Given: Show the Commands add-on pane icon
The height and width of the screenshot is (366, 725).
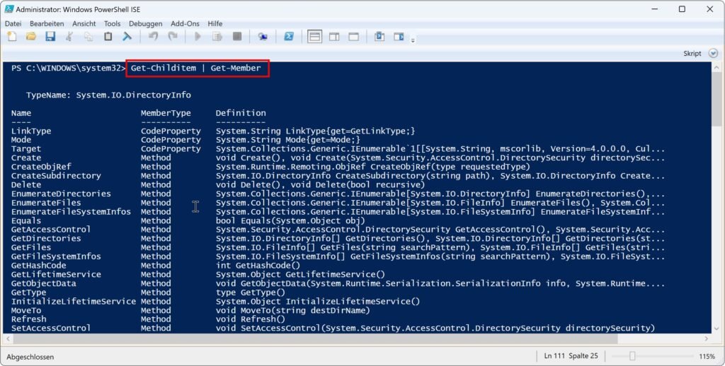Looking at the screenshot, I should (399, 37).
